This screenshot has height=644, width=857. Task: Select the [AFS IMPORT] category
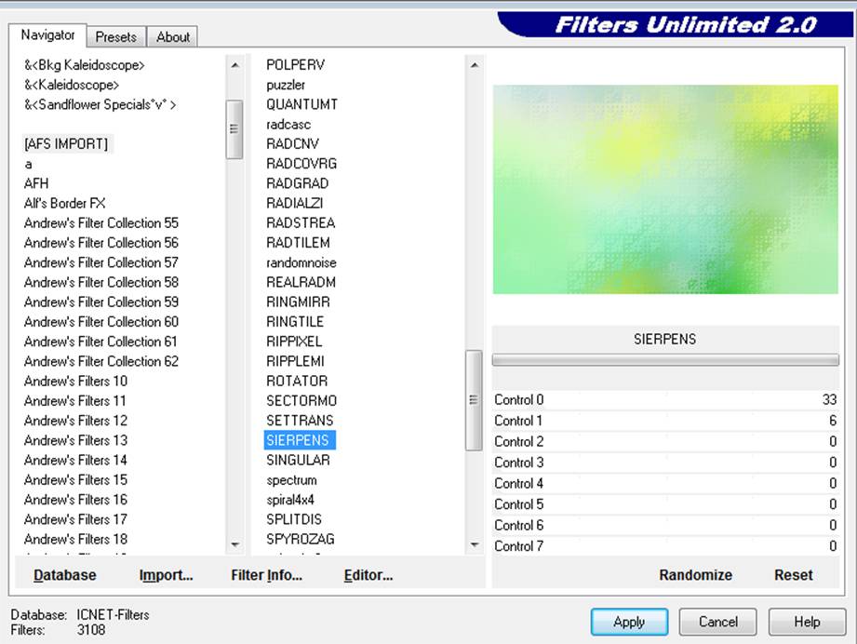[66, 144]
